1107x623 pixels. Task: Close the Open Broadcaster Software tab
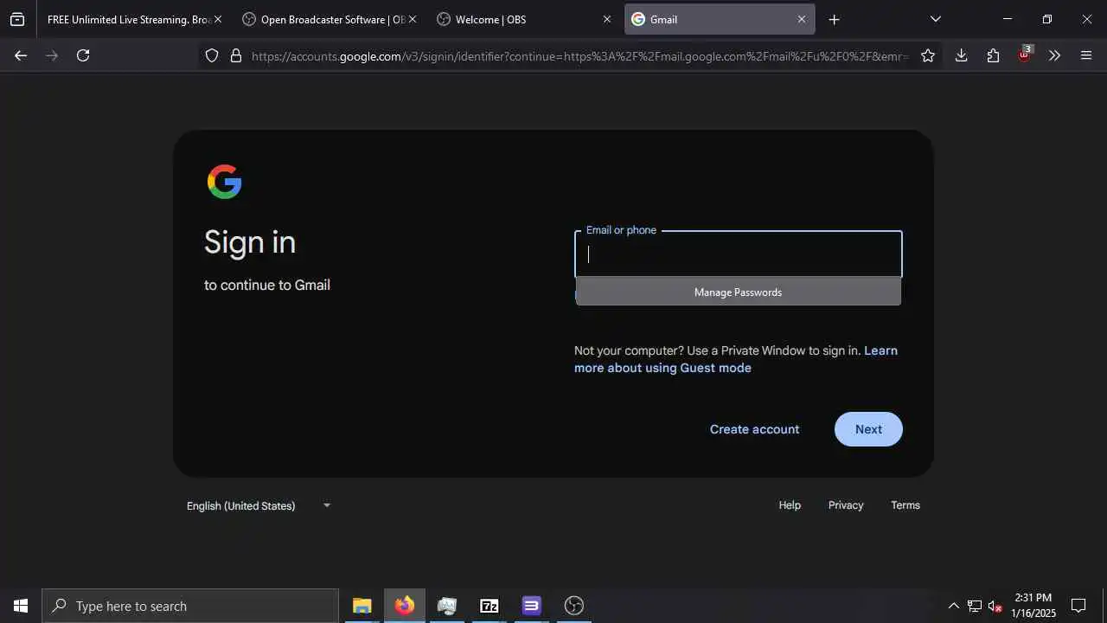412,19
